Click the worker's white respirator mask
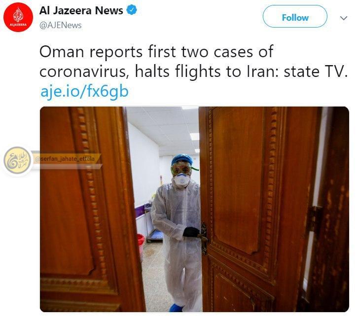The width and height of the screenshot is (357, 321). coord(181,180)
